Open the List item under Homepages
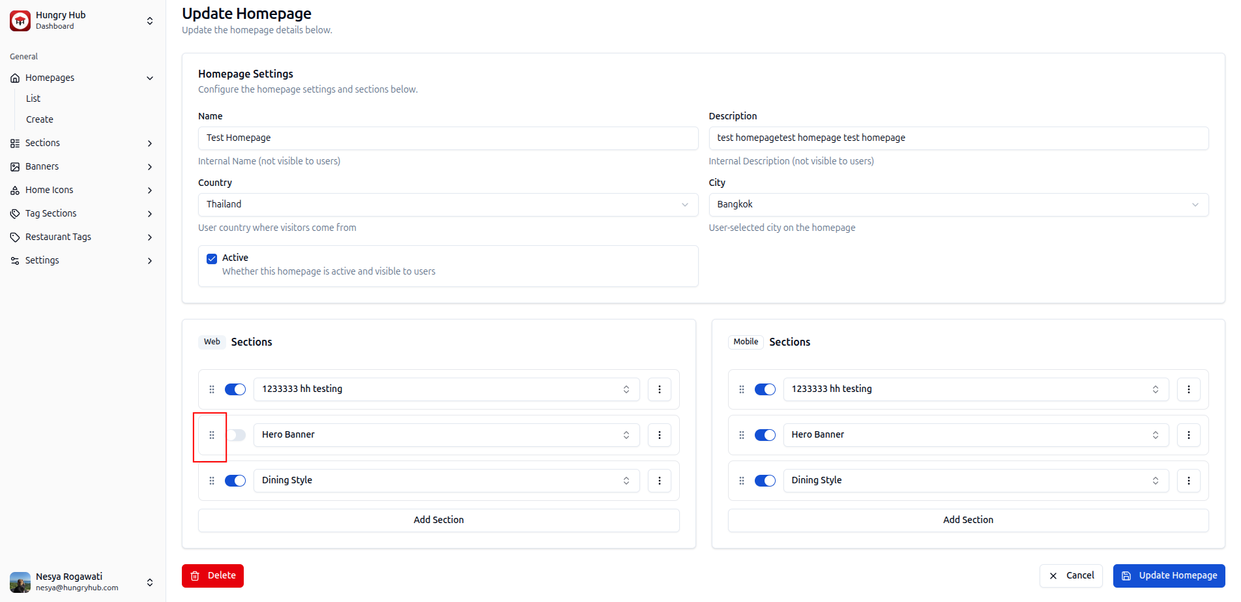The height and width of the screenshot is (602, 1241). point(33,98)
